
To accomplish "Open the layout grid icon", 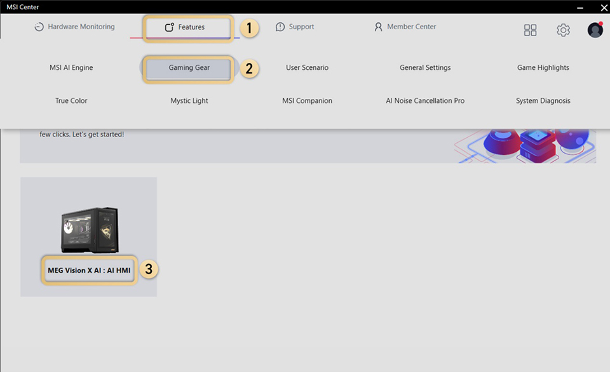I will point(531,30).
